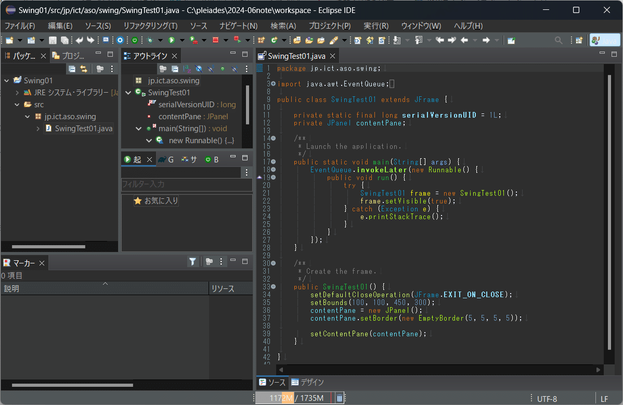
Task: Click the red Stop toolbar icon
Action: 215,40
